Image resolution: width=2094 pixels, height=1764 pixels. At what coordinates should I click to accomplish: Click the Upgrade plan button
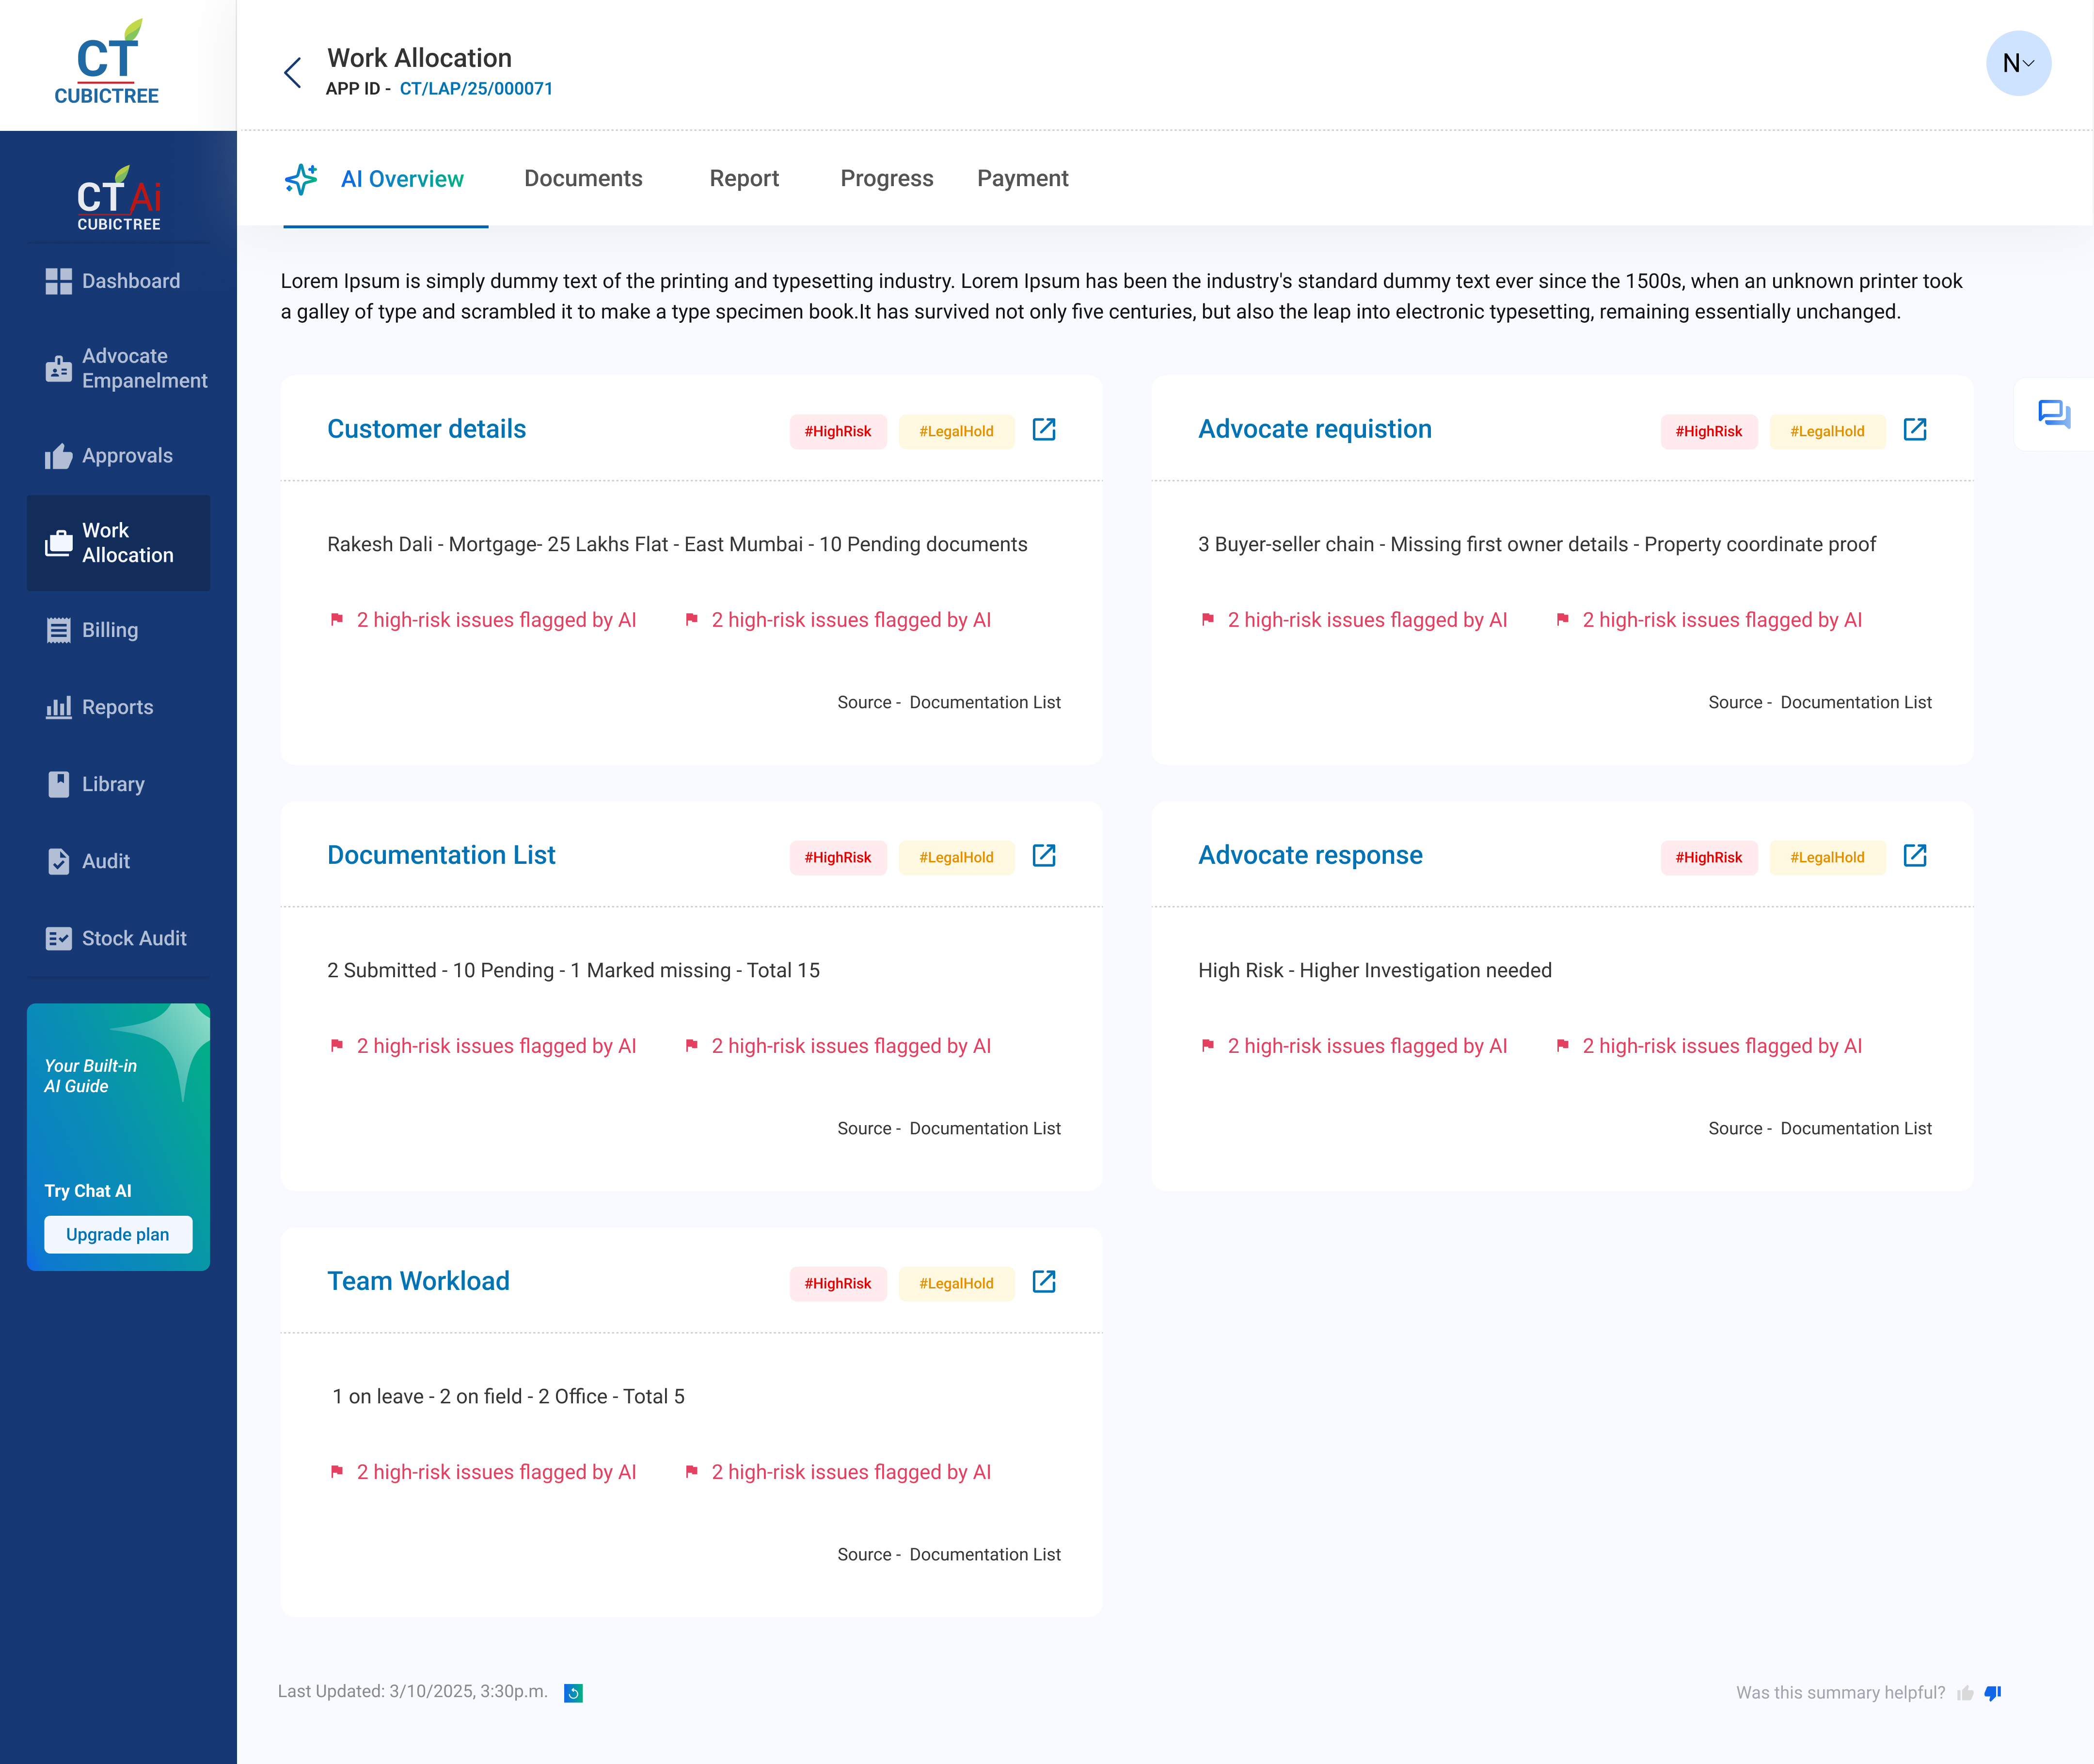click(118, 1234)
